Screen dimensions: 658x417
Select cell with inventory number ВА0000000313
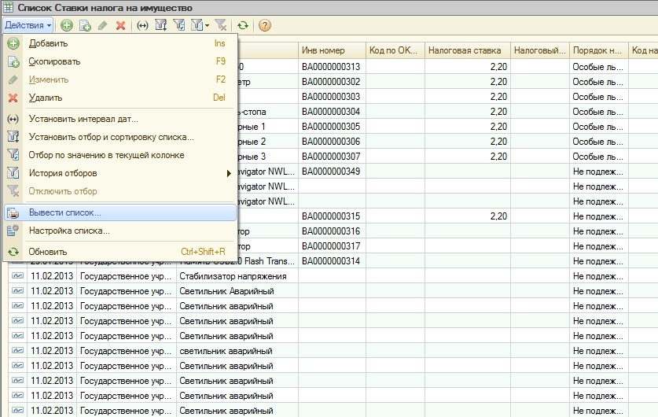(330, 67)
